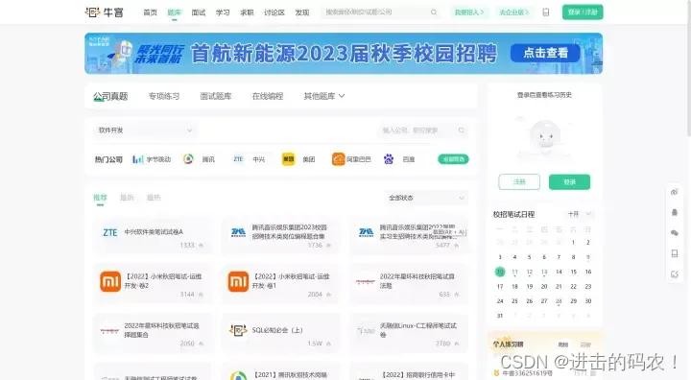Viewport: 691px width, 380px height.
Task: Click 点击查看 on the banner
Action: click(545, 54)
